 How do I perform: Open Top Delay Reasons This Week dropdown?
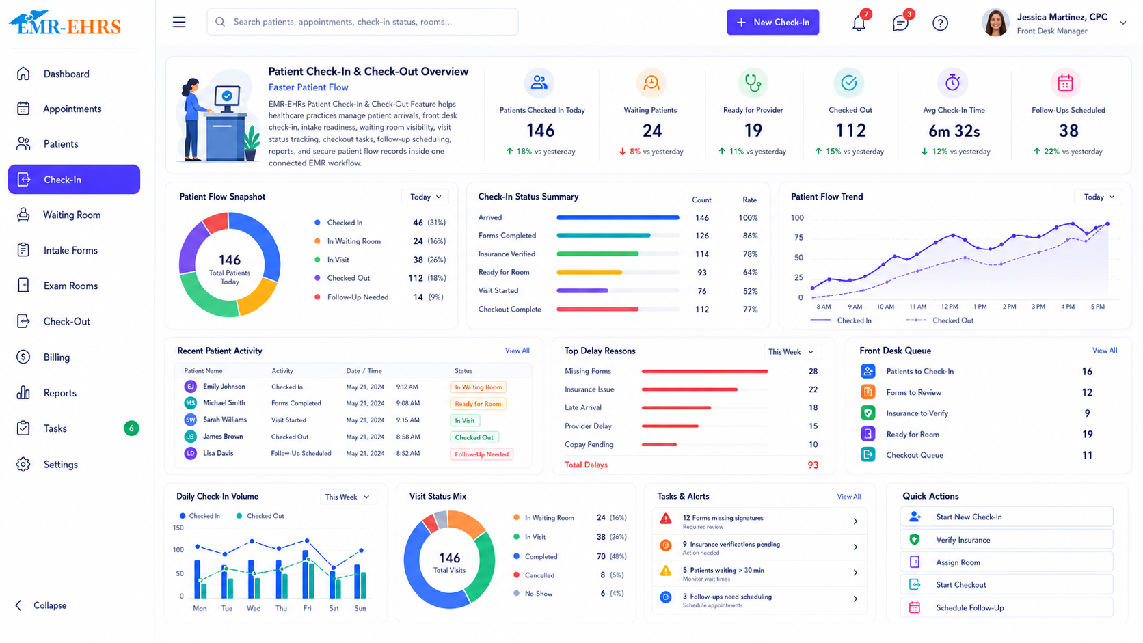click(792, 352)
